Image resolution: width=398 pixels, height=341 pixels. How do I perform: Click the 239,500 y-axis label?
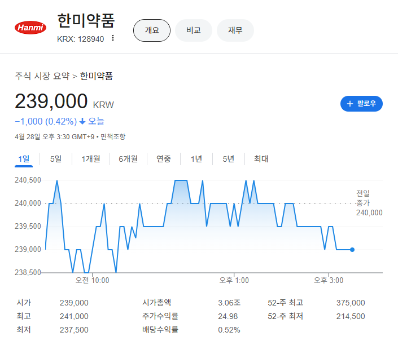coord(28,226)
